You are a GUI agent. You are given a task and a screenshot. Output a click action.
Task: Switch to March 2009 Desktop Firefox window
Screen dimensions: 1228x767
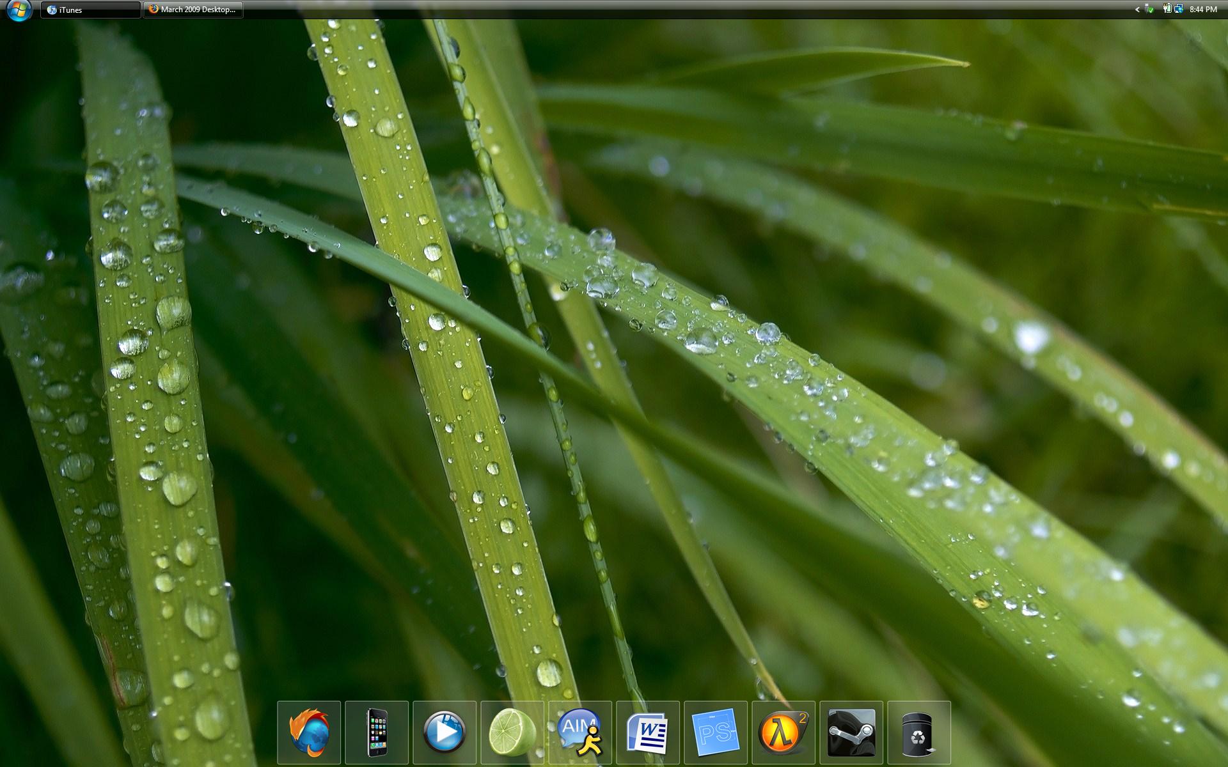193,10
